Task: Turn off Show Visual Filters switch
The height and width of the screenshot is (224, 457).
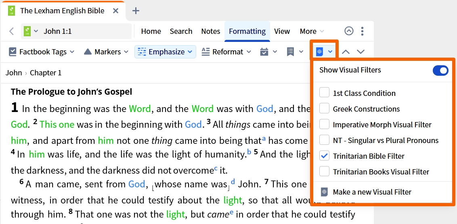Action: click(440, 71)
